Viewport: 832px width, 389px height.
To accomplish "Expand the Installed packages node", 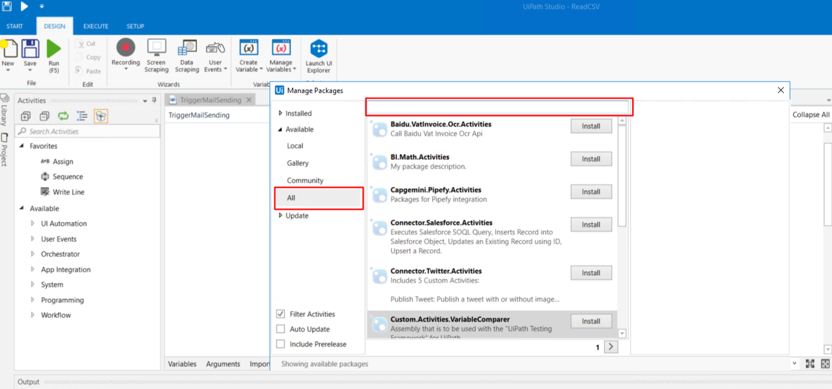I will 281,113.
